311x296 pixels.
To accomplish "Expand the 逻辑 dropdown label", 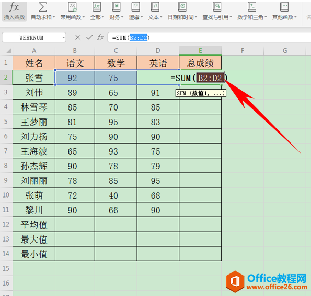I will [136, 17].
